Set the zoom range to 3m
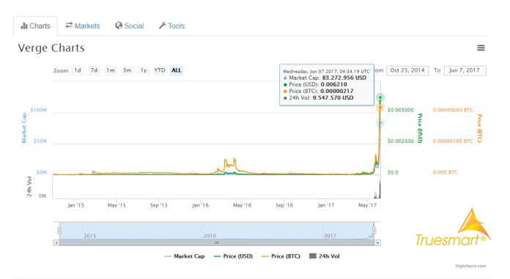The image size is (510, 279). [x=127, y=70]
